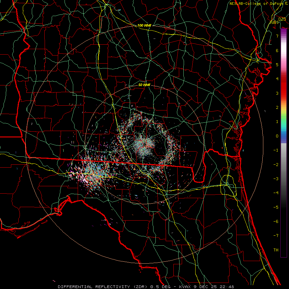Click the 1 value on the color scale
Viewport: 289px width, 289px height.
tap(277, 122)
